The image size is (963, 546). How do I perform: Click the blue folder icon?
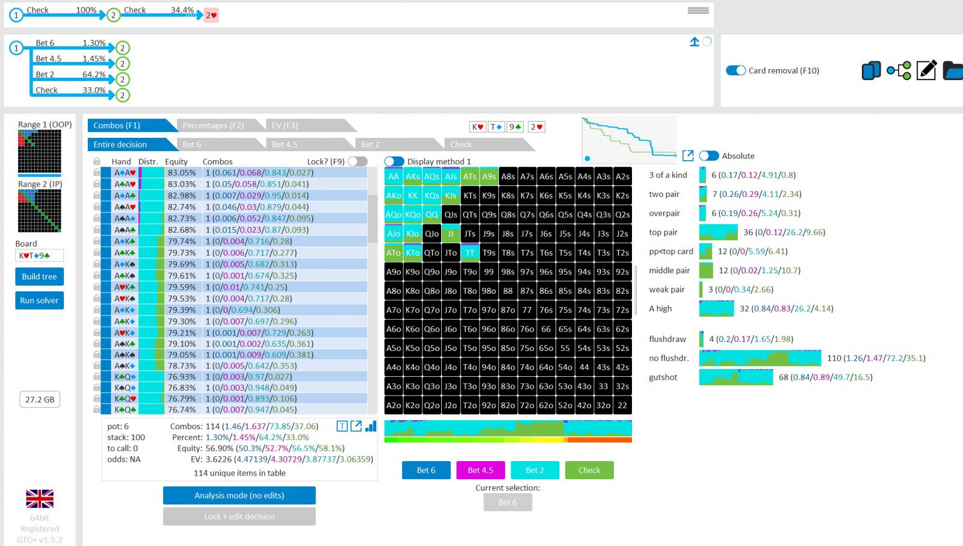pos(953,71)
